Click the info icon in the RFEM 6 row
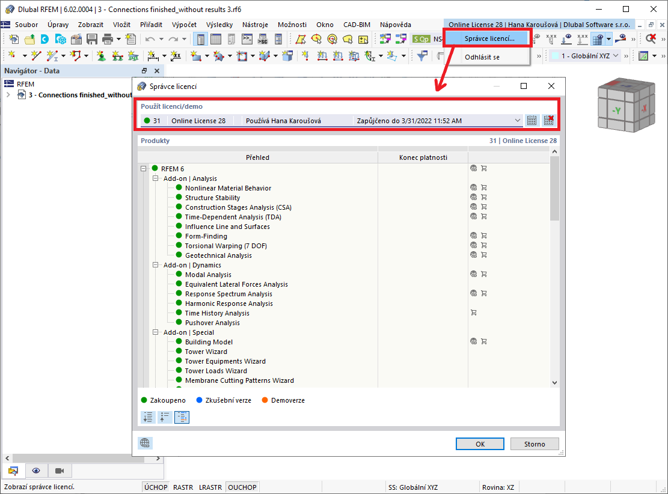This screenshot has width=668, height=494. (473, 169)
